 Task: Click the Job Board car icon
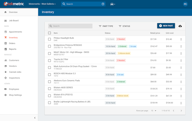5,20
